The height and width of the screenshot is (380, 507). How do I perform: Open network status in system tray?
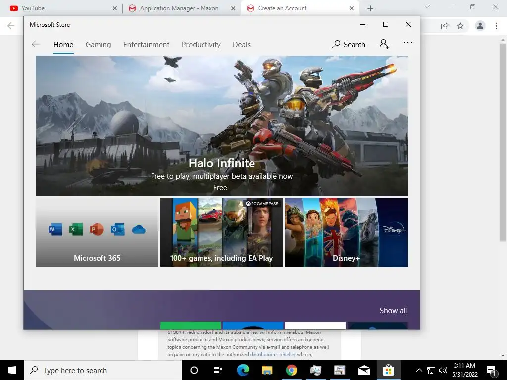[431, 370]
